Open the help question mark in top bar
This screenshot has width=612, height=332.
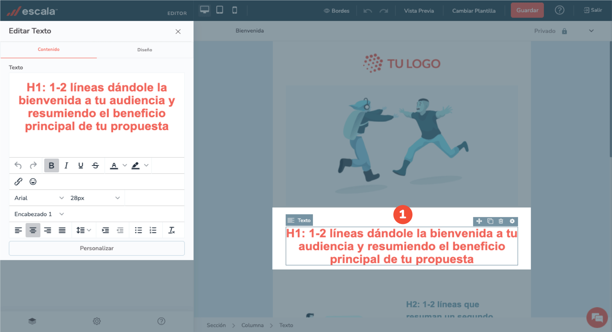(x=559, y=10)
